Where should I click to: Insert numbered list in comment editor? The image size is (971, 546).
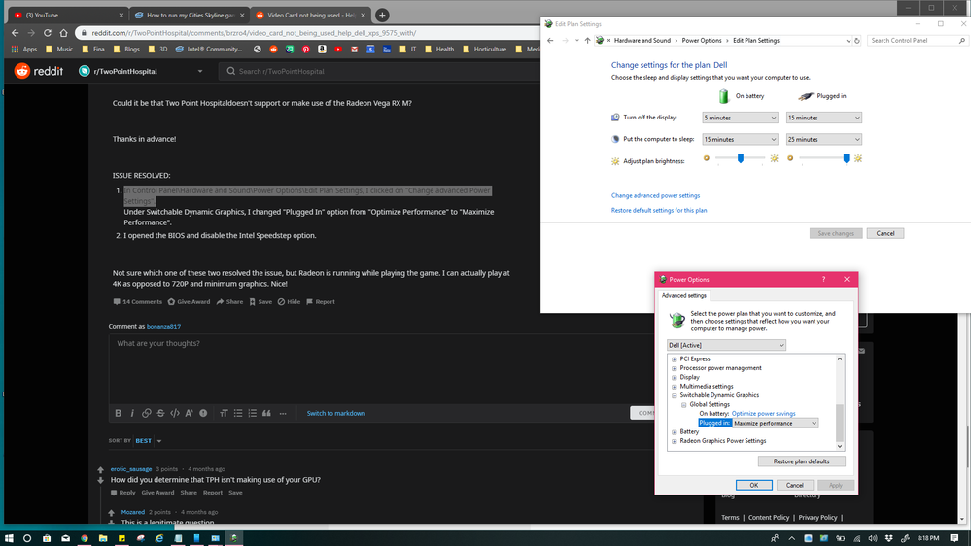pos(252,413)
